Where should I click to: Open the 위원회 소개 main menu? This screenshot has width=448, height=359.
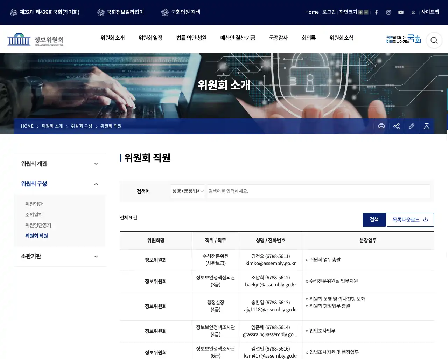click(x=112, y=38)
